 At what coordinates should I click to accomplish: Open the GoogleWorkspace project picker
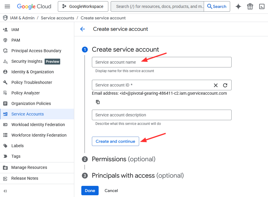pos(83,6)
